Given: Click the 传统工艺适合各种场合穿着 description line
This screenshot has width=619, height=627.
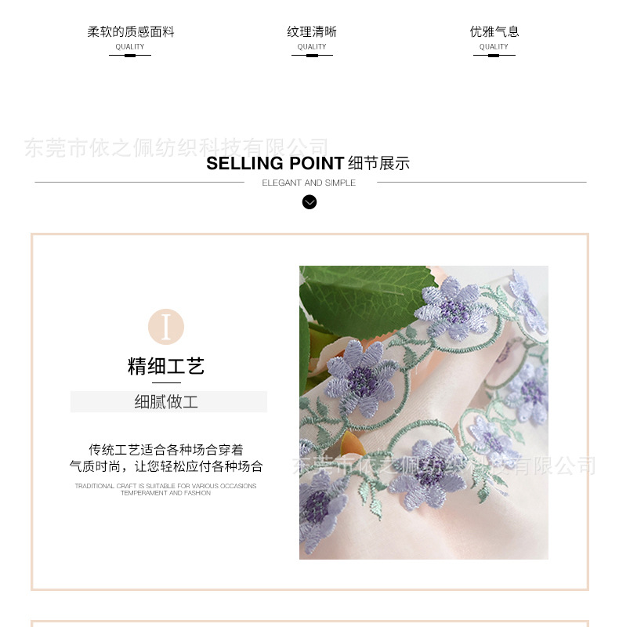Looking at the screenshot, I should [x=166, y=449].
